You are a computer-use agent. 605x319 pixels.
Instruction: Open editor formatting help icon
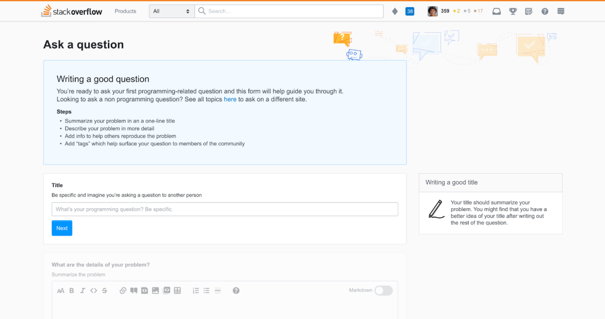point(236,291)
